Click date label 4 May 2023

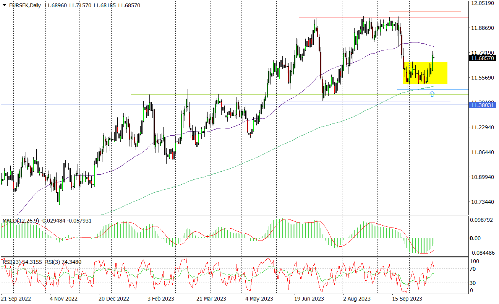click(x=259, y=299)
